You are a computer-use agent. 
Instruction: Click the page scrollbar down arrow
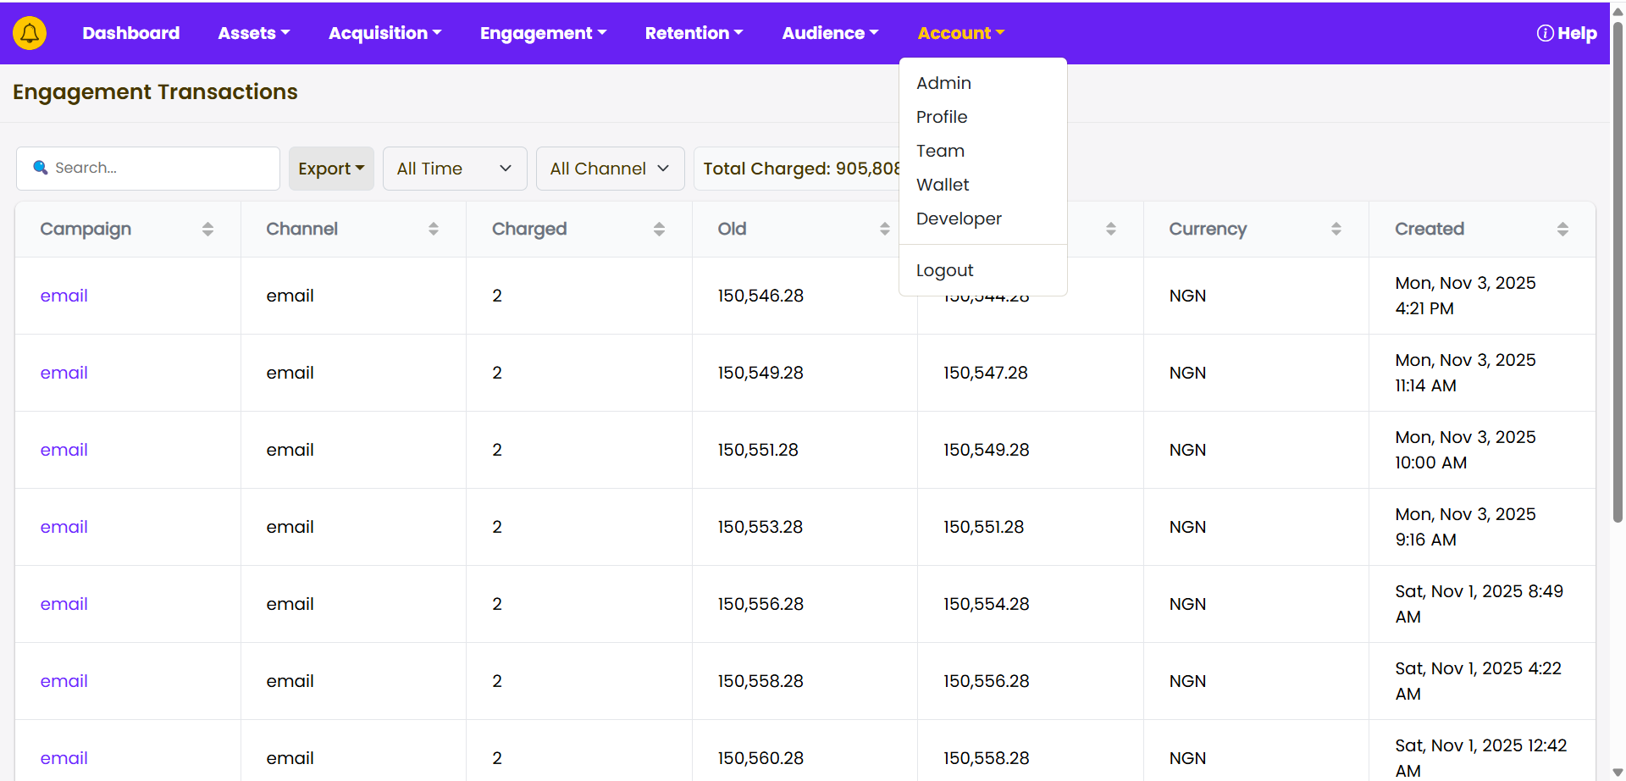(1618, 773)
